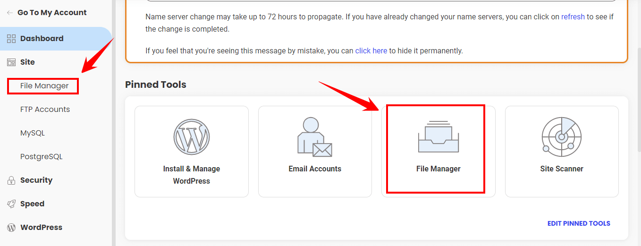Click the refresh link

[573, 17]
